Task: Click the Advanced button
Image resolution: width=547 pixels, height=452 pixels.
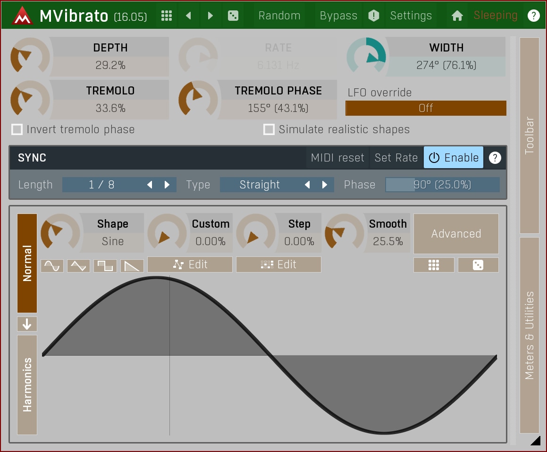Action: click(x=456, y=233)
